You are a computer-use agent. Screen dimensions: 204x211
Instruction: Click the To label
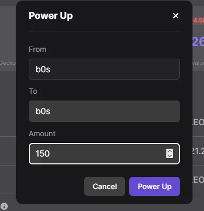[x=33, y=91]
